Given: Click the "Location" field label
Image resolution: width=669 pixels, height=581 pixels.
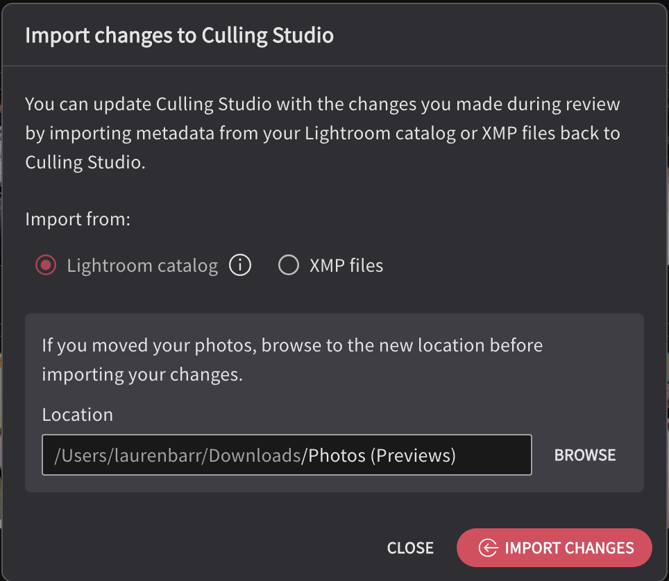Looking at the screenshot, I should coord(77,415).
